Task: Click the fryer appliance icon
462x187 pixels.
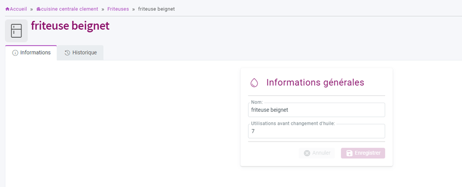Action: (x=16, y=31)
